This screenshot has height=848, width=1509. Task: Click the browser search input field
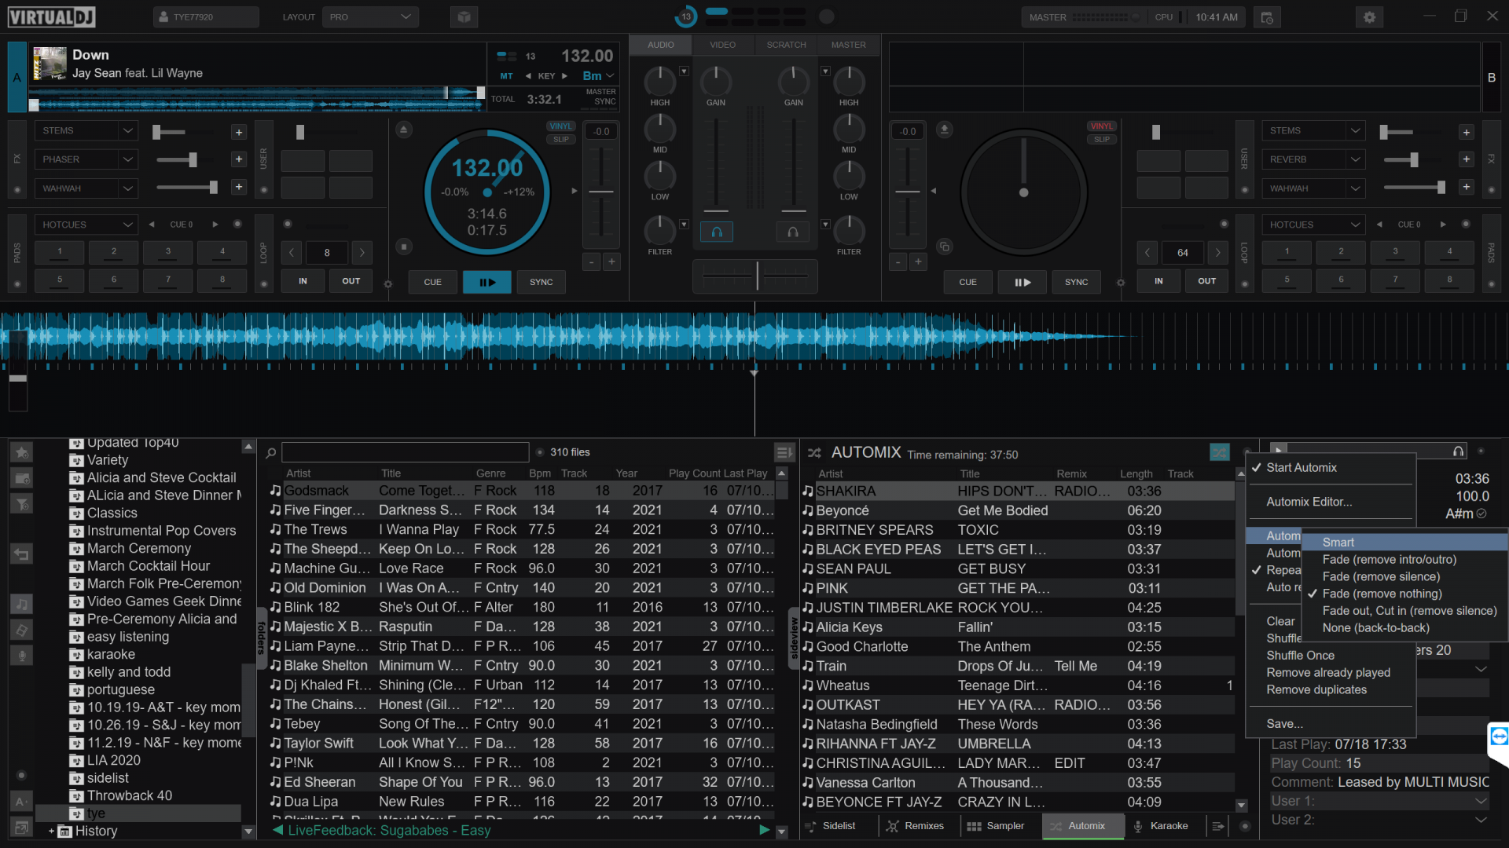click(405, 452)
